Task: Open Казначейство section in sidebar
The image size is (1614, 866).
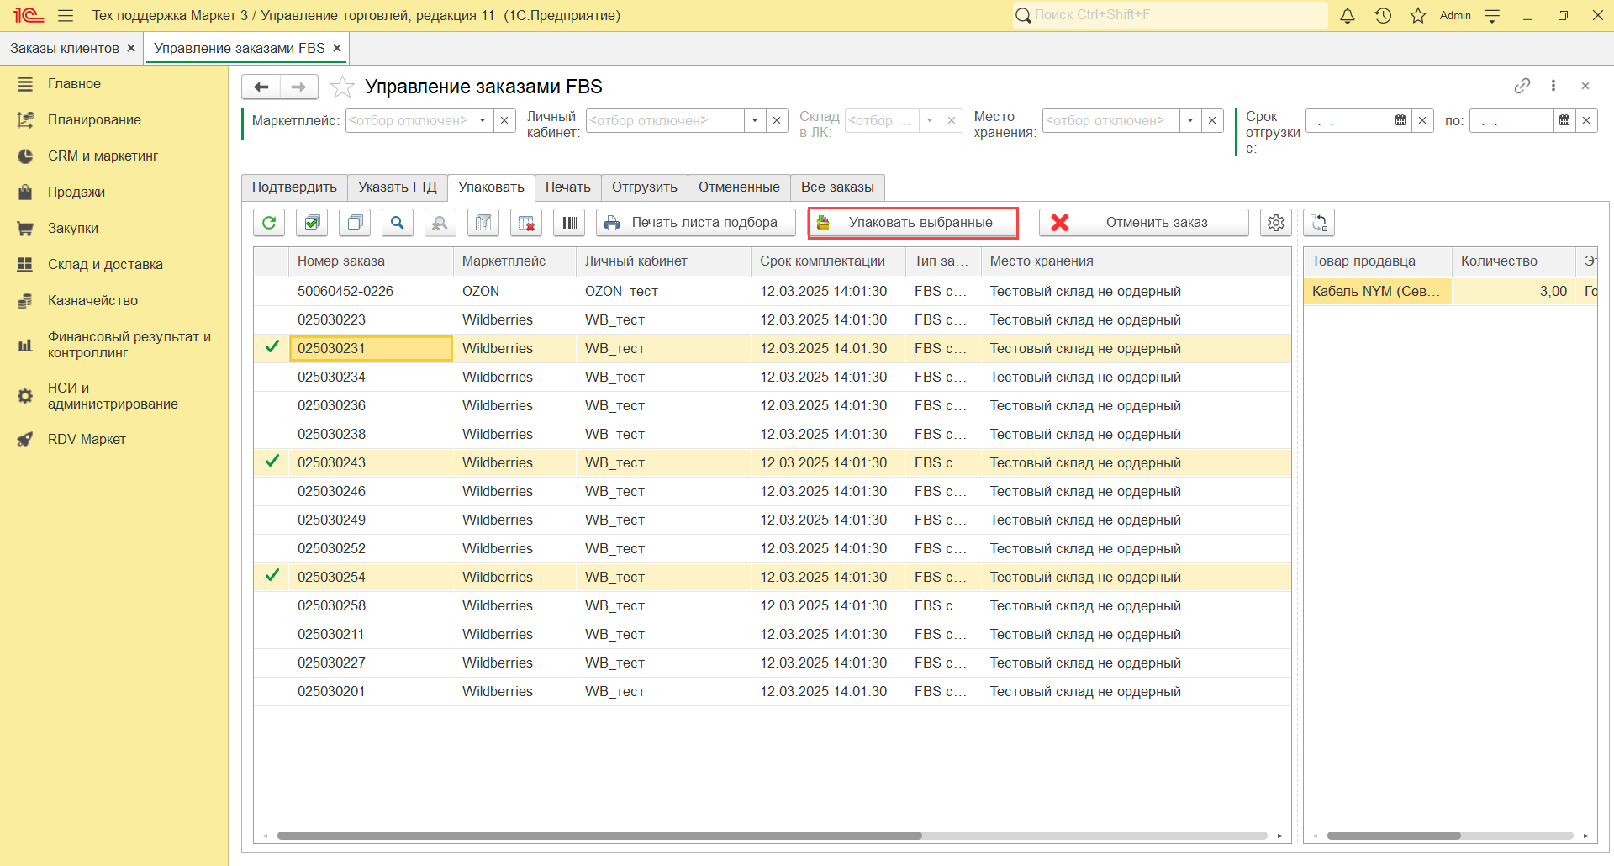Action: [x=92, y=300]
